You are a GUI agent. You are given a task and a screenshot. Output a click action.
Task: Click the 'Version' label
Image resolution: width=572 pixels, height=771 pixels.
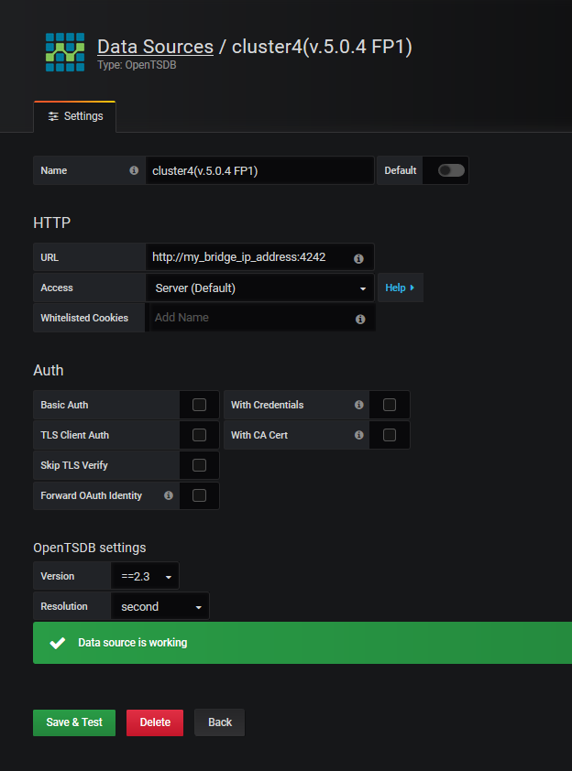click(57, 576)
